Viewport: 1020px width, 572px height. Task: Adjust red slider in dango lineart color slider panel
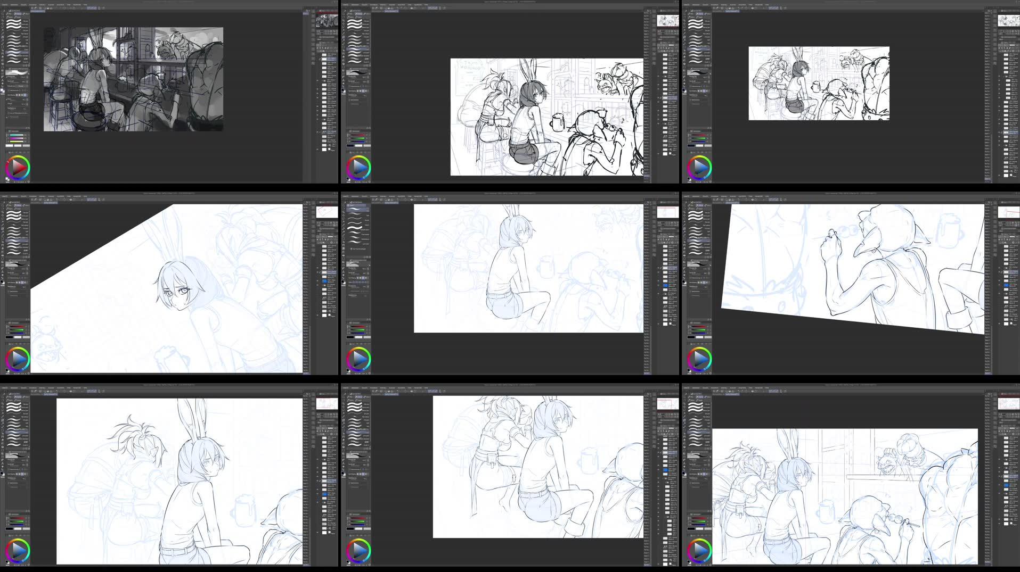pyautogui.click(x=698, y=518)
